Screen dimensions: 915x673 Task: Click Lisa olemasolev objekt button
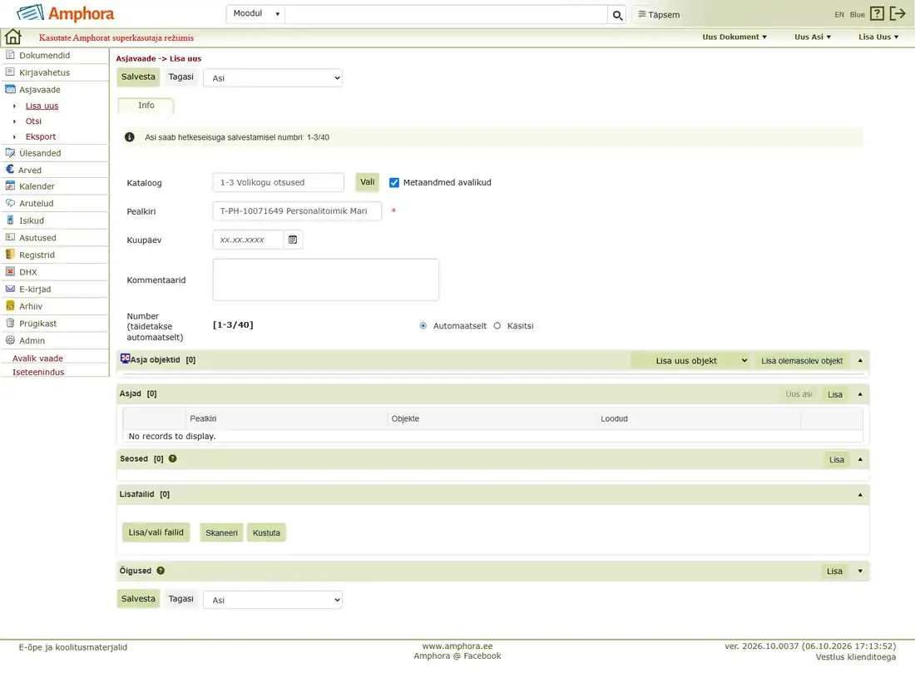click(x=802, y=361)
